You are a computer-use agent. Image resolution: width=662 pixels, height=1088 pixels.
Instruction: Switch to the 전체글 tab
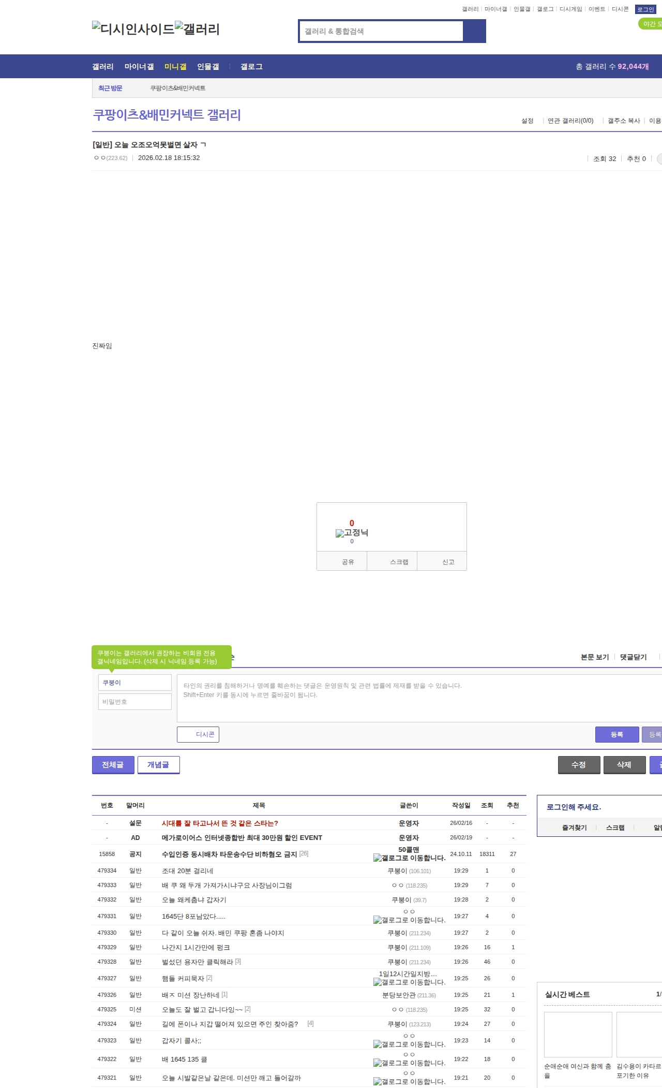(113, 765)
